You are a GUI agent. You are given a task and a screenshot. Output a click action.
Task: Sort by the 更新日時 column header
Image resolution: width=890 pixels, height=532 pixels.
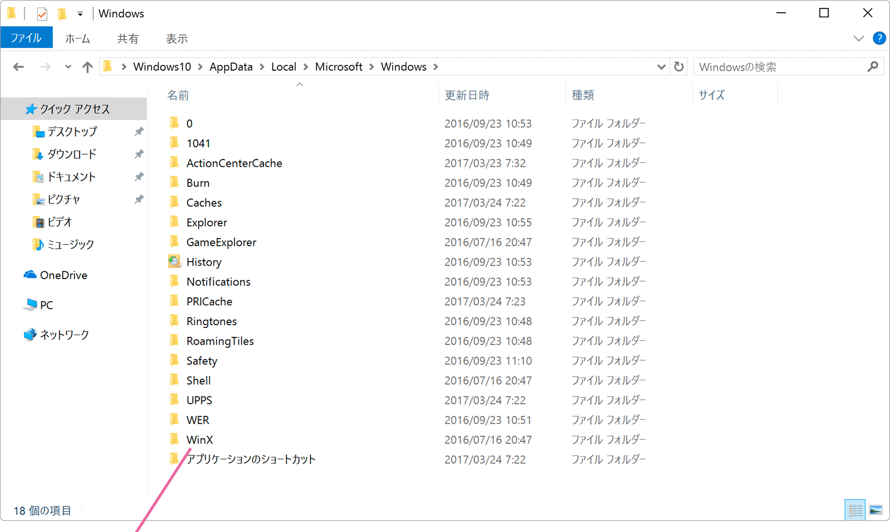point(467,95)
